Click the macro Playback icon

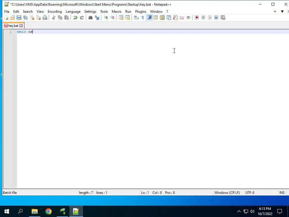point(210,18)
